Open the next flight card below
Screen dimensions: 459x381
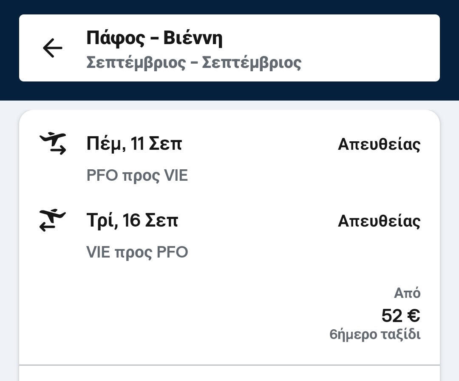point(229,374)
